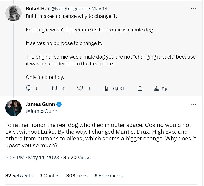View the list of 32 Retweets

click(19, 176)
